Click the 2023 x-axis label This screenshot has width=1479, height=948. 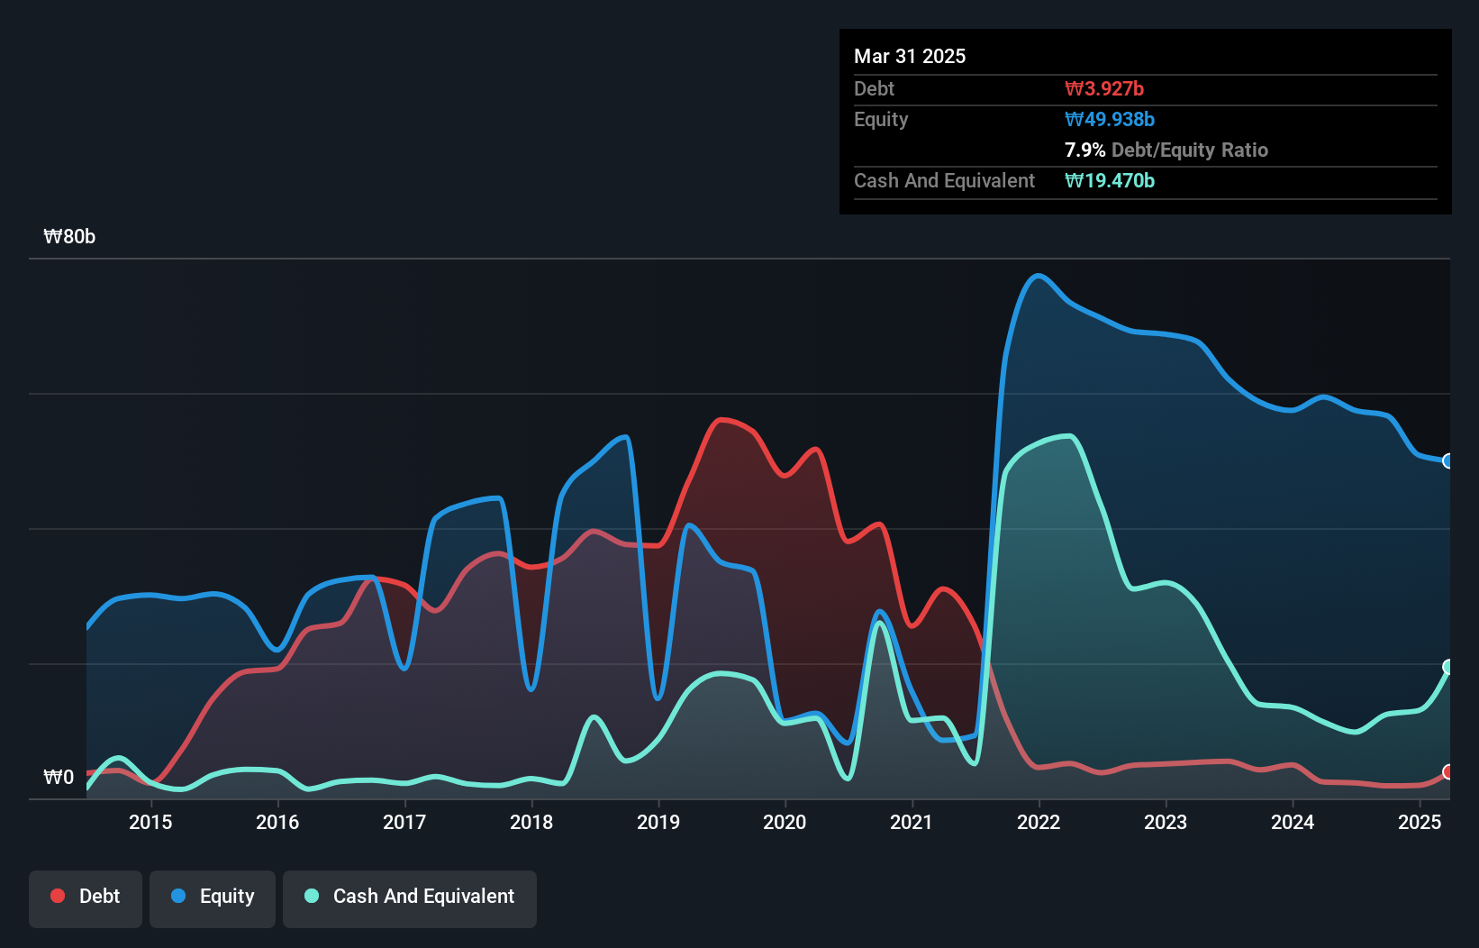pyautogui.click(x=1166, y=822)
